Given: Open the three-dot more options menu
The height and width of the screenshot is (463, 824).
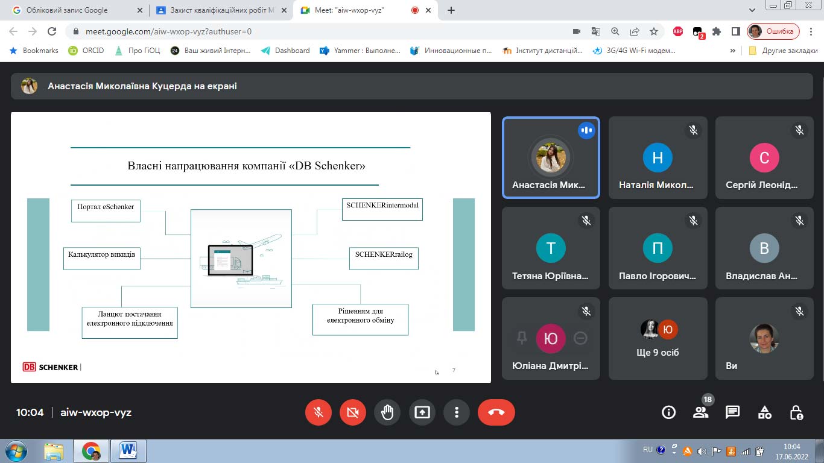Looking at the screenshot, I should 457,412.
